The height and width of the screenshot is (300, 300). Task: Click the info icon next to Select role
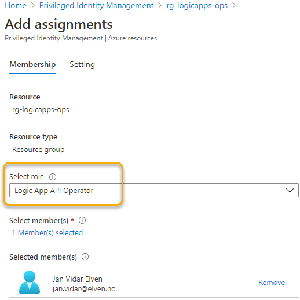pos(53,177)
